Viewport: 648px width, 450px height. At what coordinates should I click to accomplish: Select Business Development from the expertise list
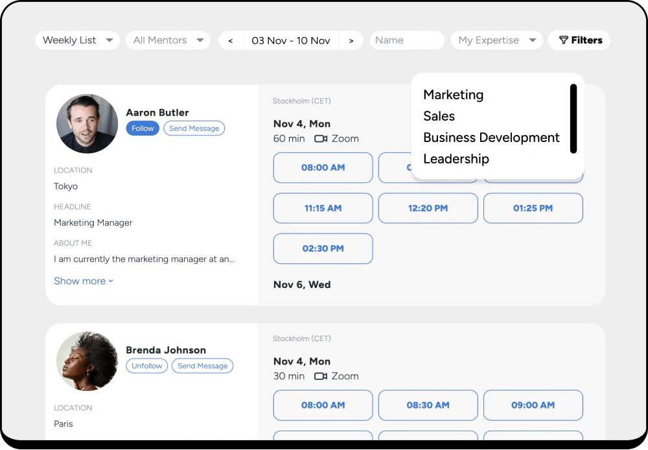pyautogui.click(x=491, y=137)
